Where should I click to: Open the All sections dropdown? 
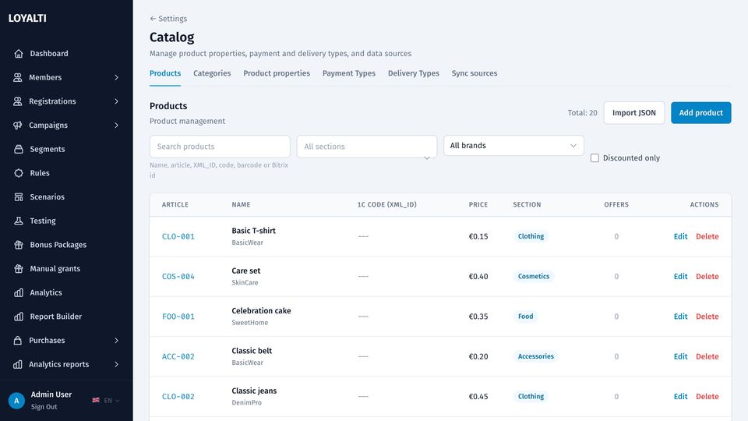(367, 147)
